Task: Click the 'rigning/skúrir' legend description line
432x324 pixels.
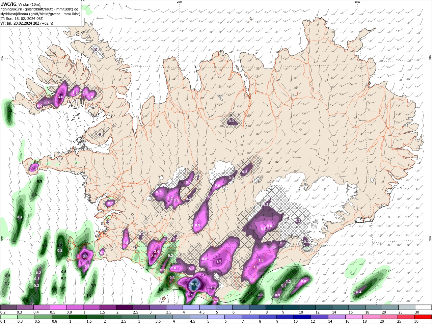Action: [x=39, y=9]
